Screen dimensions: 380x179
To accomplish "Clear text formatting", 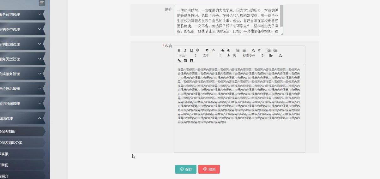I will pos(280,56).
